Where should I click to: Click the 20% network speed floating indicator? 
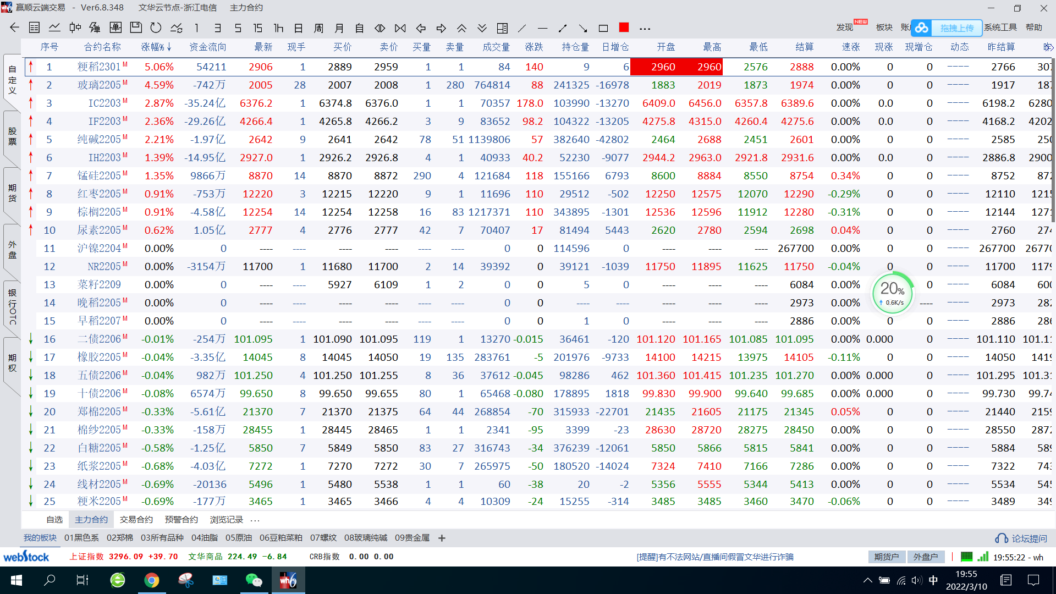coord(892,293)
